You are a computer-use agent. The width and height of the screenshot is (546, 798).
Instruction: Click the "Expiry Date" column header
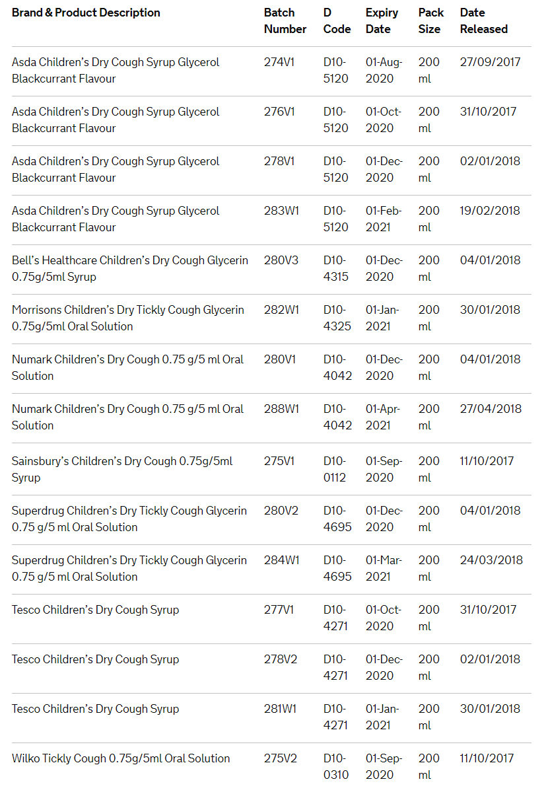(382, 21)
